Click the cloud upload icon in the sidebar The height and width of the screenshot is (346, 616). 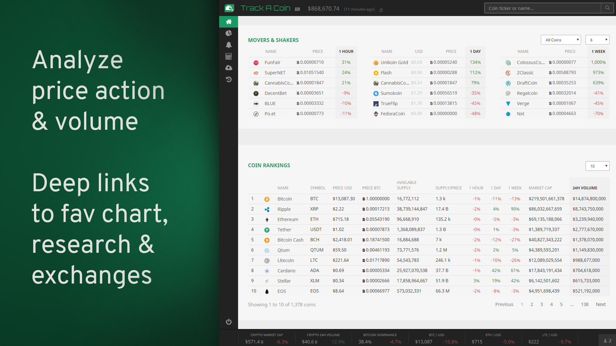(x=228, y=68)
